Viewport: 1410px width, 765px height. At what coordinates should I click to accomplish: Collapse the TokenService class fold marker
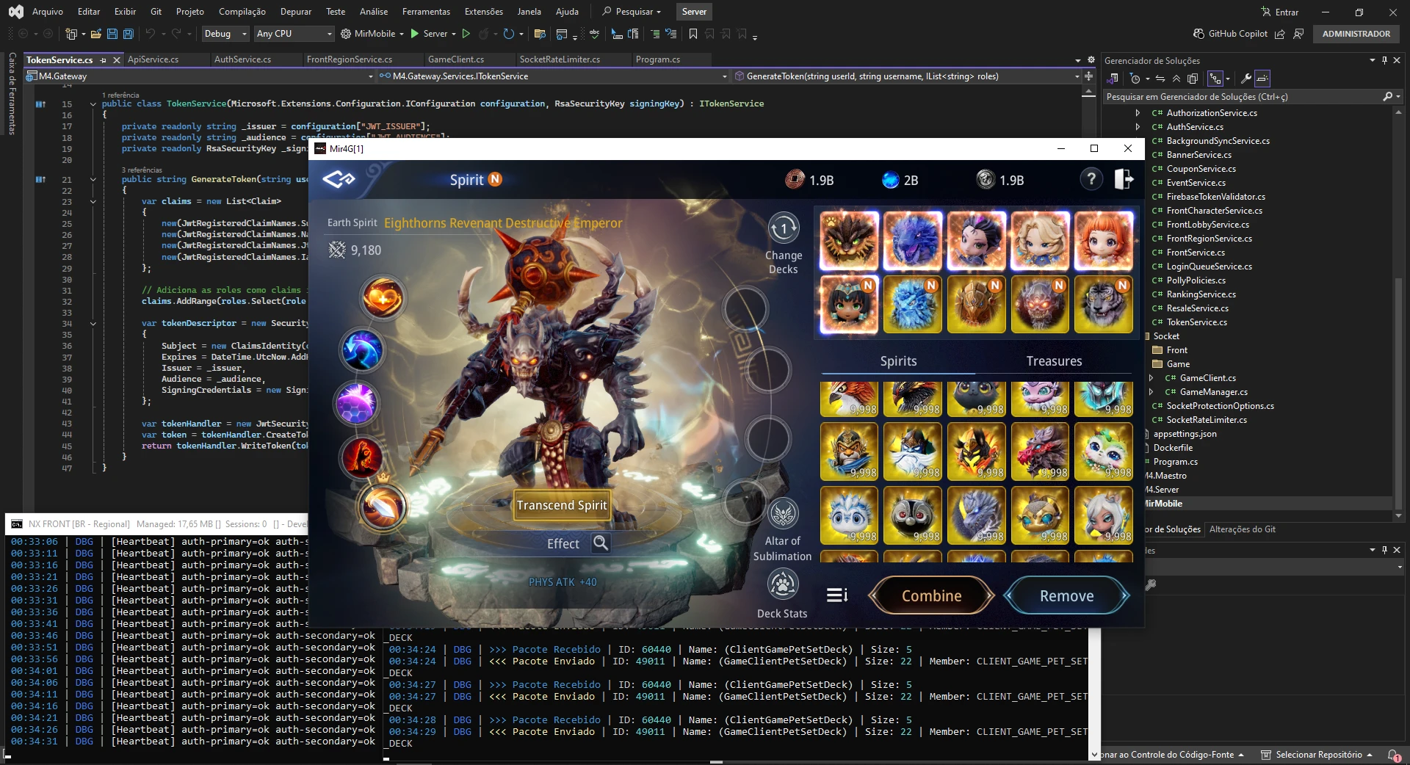93,104
